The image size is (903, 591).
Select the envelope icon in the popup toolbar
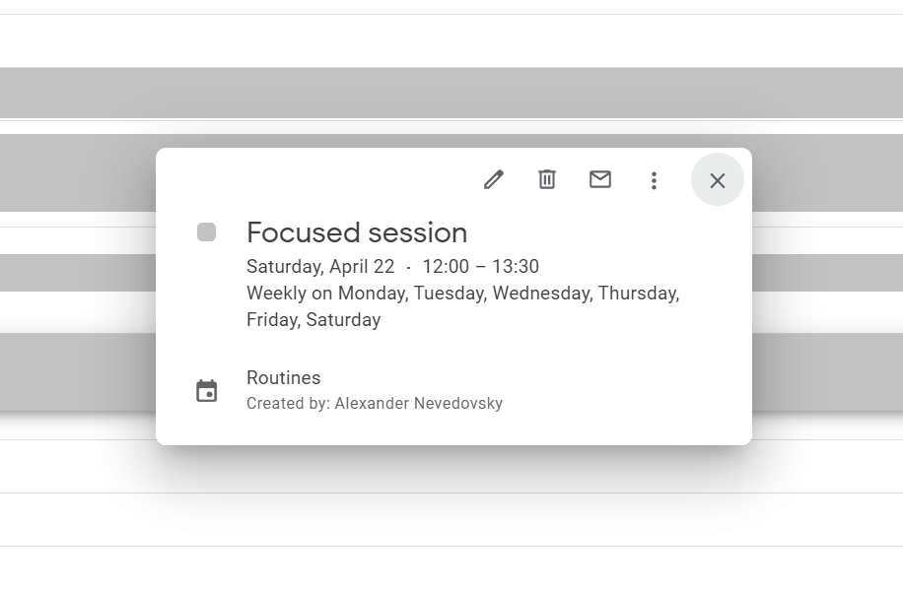coord(599,180)
